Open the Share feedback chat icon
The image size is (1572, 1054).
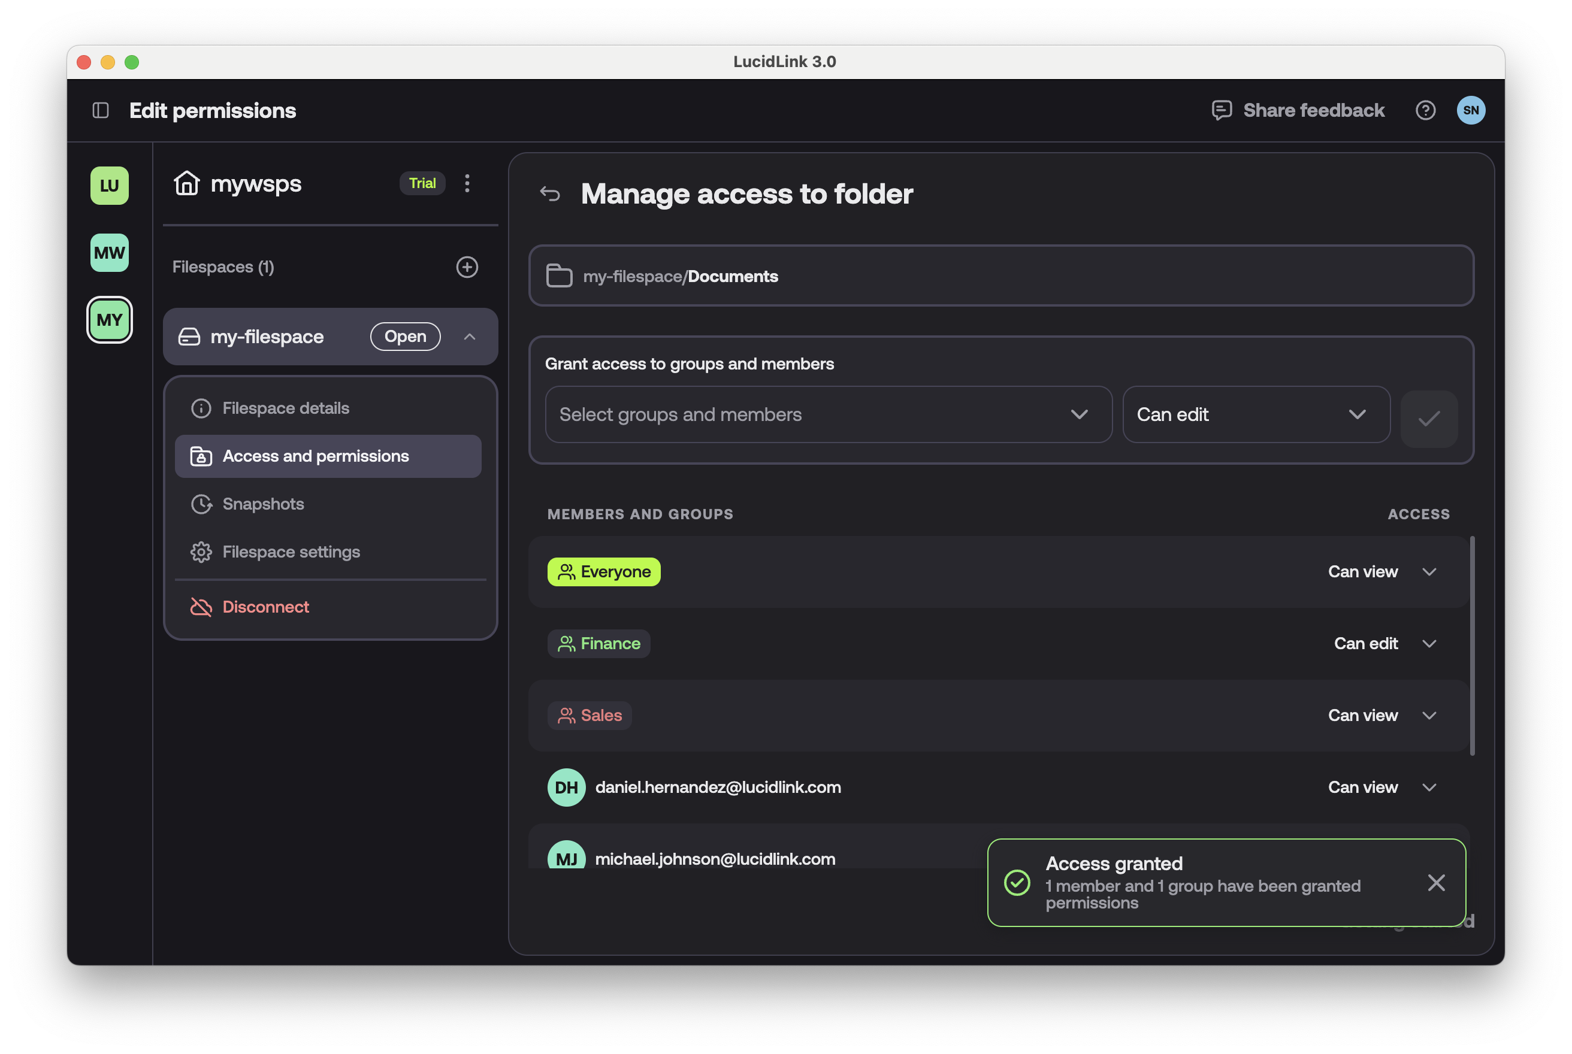[x=1221, y=110]
